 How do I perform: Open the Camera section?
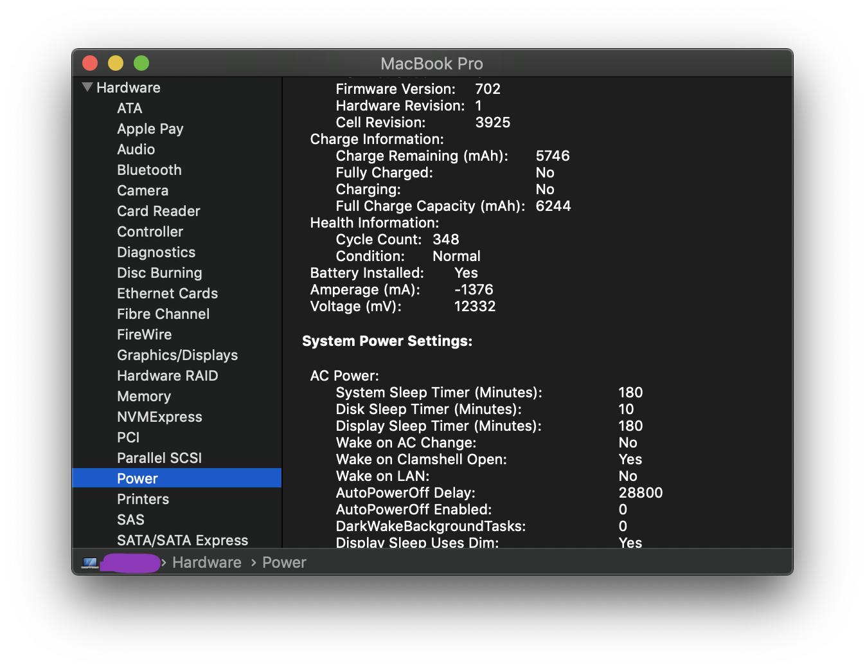pyautogui.click(x=143, y=190)
